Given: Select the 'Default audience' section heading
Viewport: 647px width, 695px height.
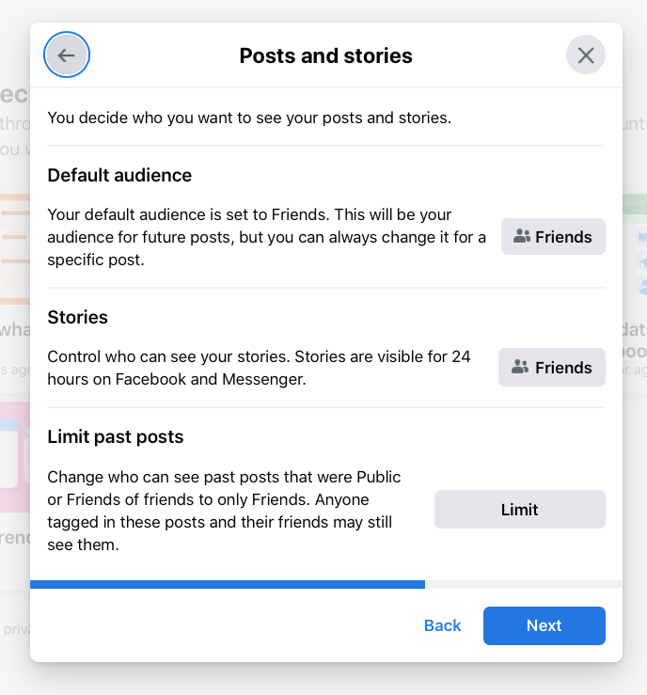Looking at the screenshot, I should tap(119, 176).
